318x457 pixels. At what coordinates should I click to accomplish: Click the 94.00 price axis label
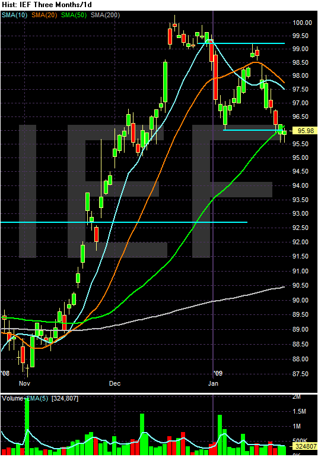pyautogui.click(x=300, y=185)
